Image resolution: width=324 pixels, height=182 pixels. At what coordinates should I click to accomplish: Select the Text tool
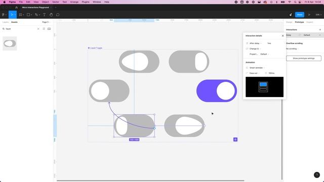point(44,15)
